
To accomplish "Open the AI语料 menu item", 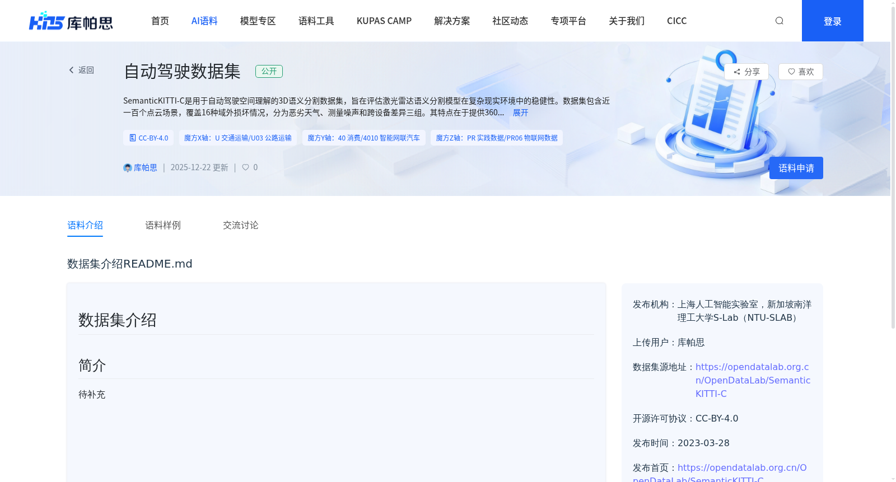I will [204, 21].
